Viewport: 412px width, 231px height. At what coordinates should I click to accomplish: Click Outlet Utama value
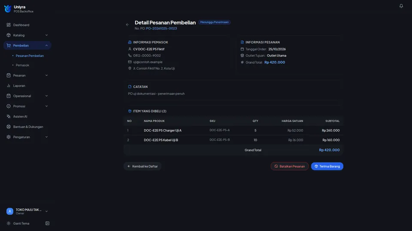(276, 56)
